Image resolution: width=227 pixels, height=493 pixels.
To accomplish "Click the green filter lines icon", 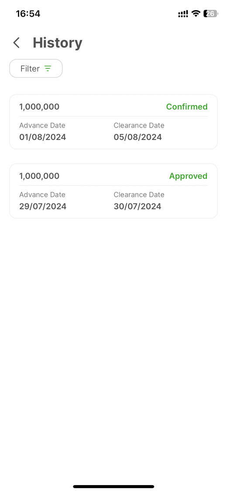I will [x=48, y=68].
